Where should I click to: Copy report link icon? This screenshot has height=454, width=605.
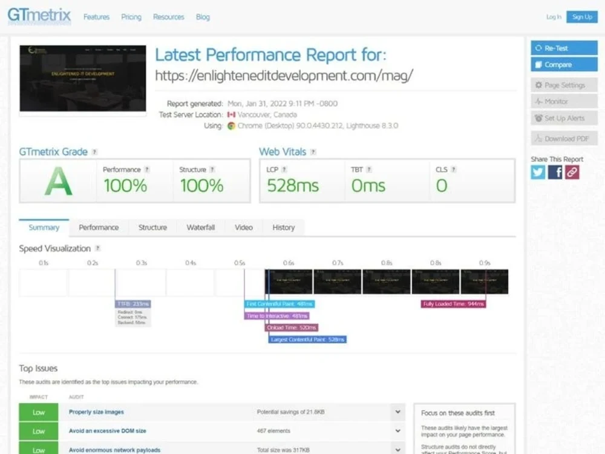[x=572, y=172]
